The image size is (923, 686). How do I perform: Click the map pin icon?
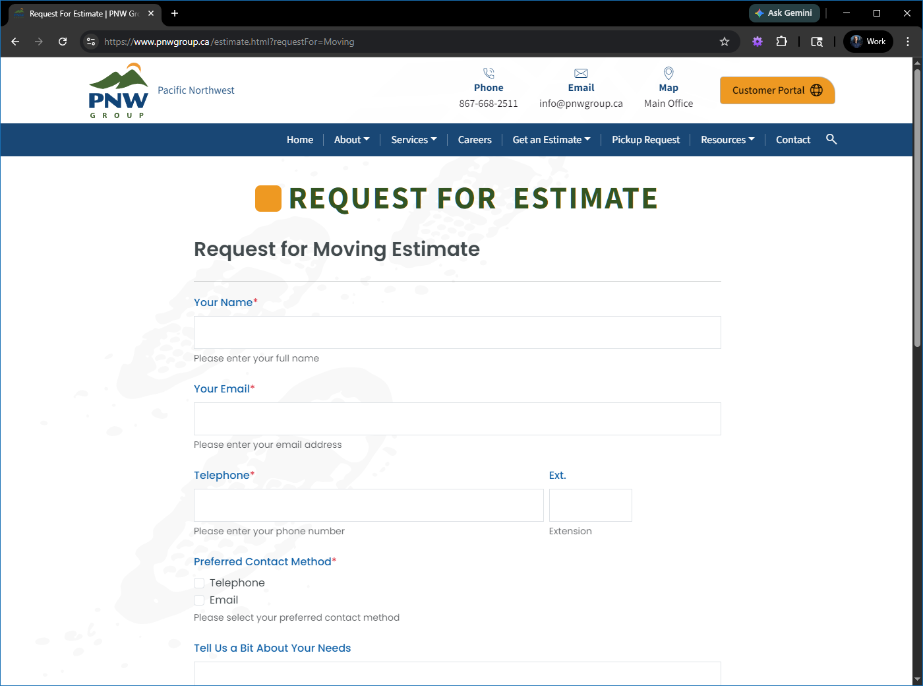pyautogui.click(x=669, y=73)
